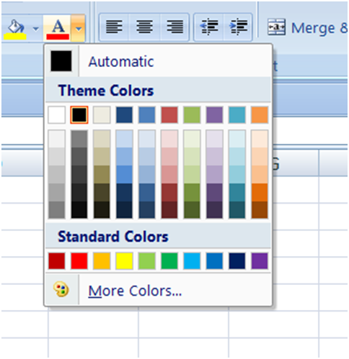Screen dimensions: 349x359
Task: Click the black Automatic color square
Action: pyautogui.click(x=61, y=61)
